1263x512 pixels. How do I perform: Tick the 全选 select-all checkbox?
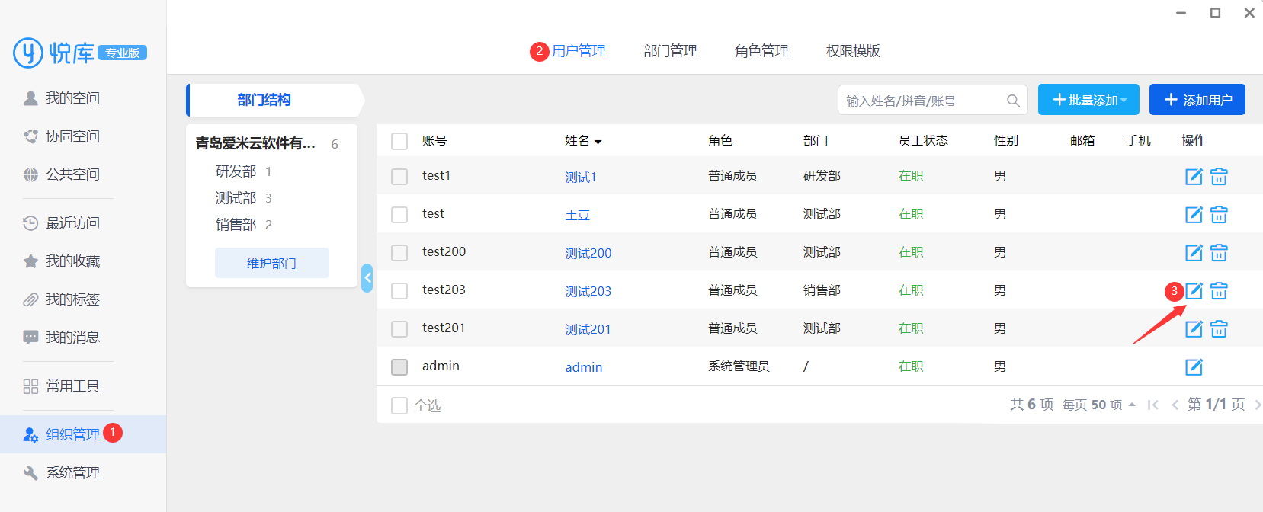click(x=399, y=405)
